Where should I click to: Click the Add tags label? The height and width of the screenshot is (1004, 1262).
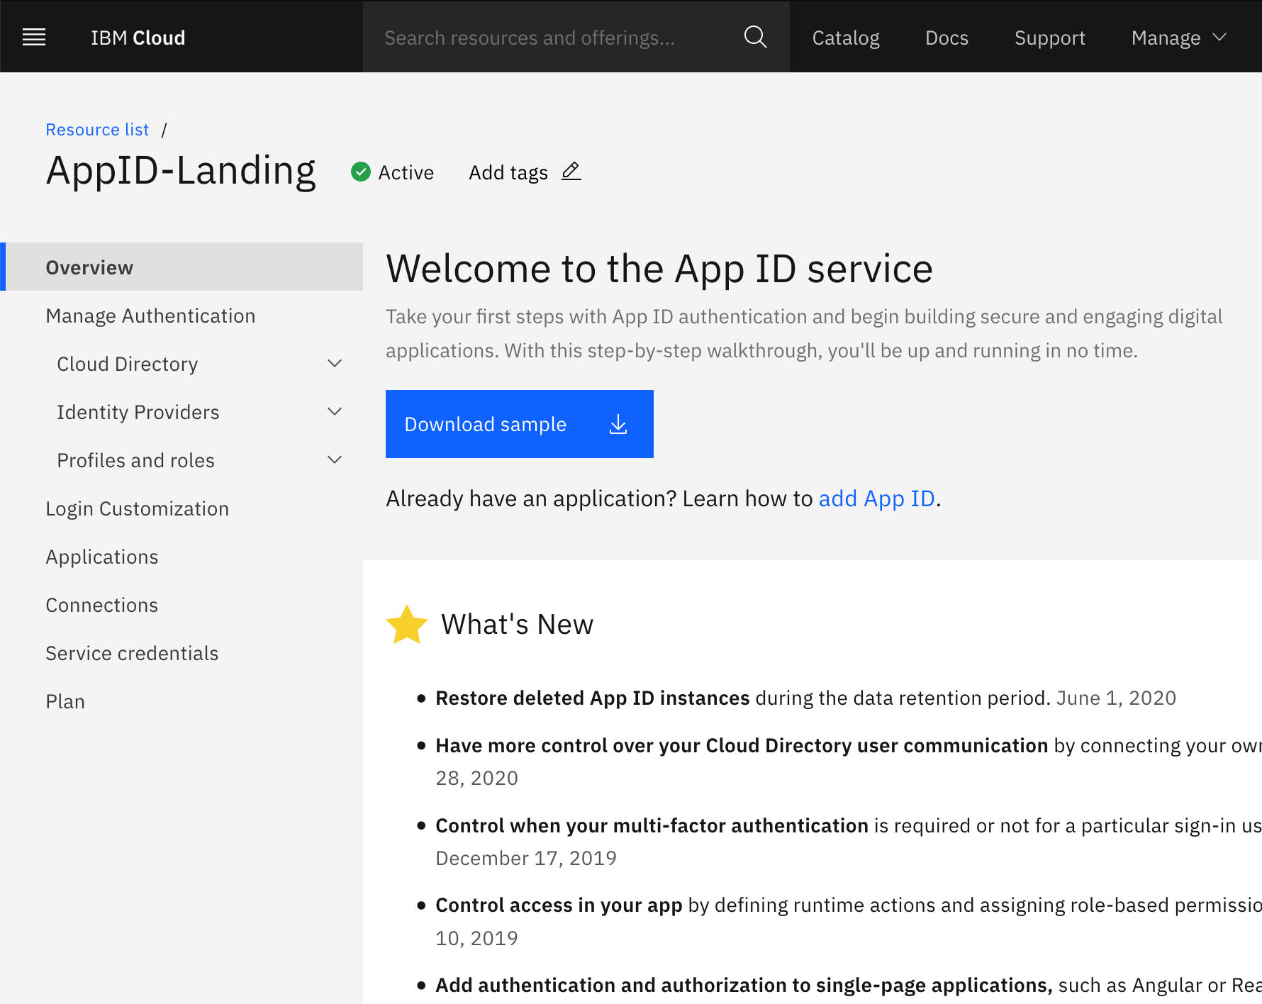(x=508, y=172)
